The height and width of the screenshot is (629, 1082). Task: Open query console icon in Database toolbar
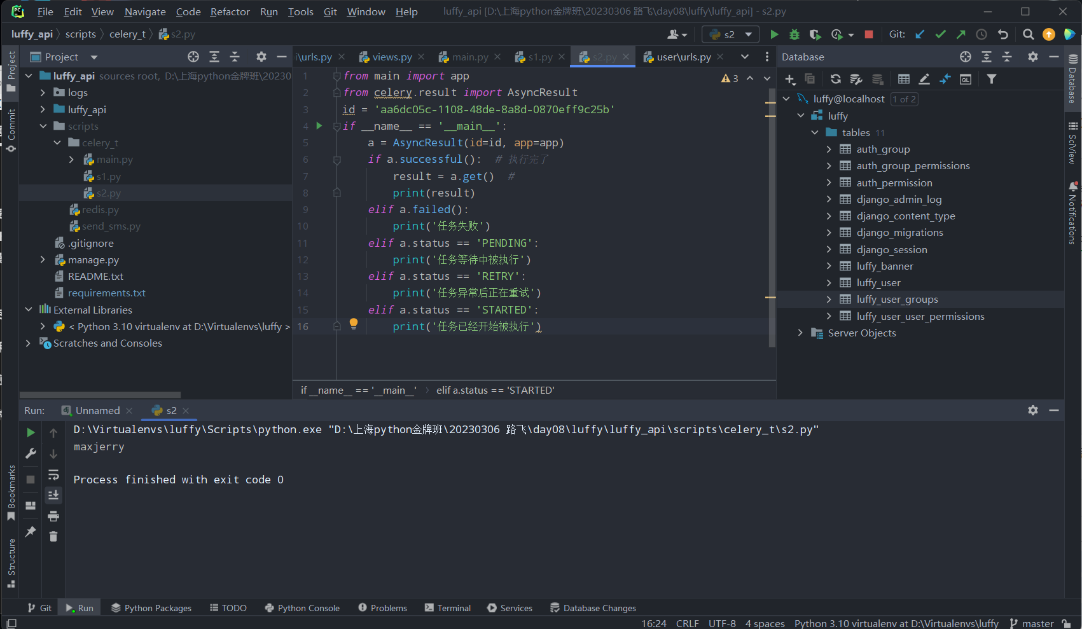click(x=966, y=79)
